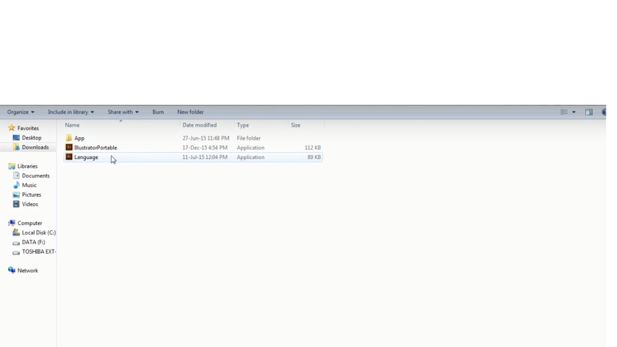The image size is (617, 347).
Task: Sort files by Name column header
Action: (72, 125)
